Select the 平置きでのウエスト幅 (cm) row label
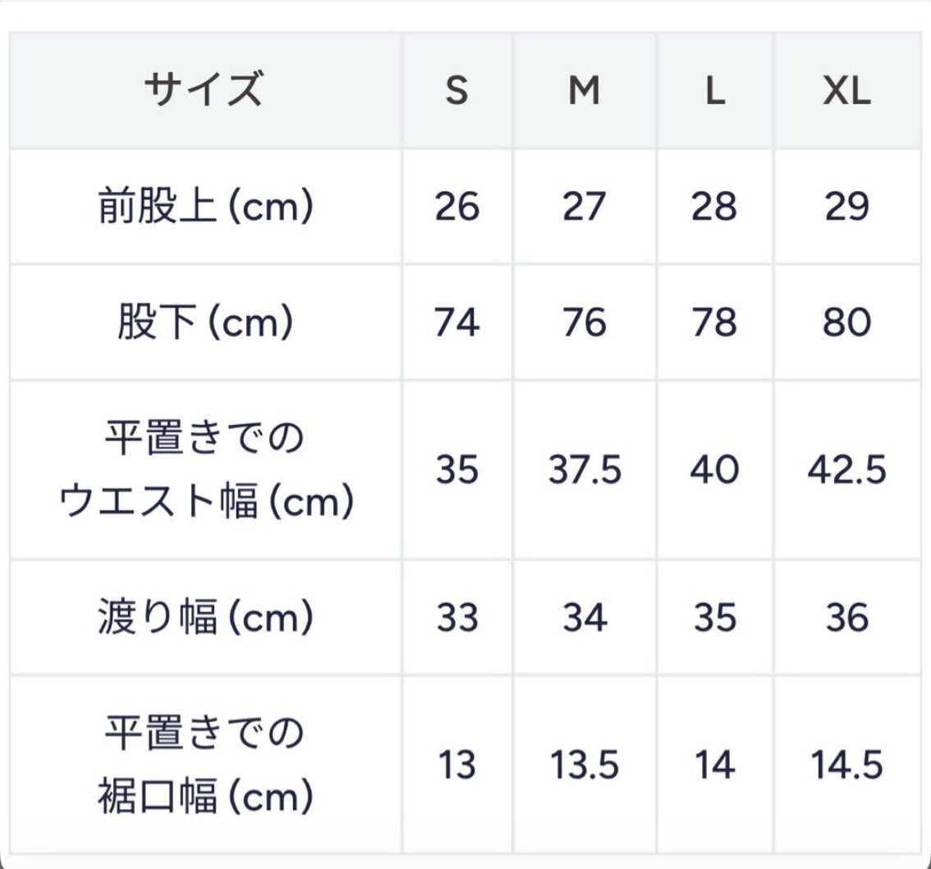 pyautogui.click(x=205, y=470)
